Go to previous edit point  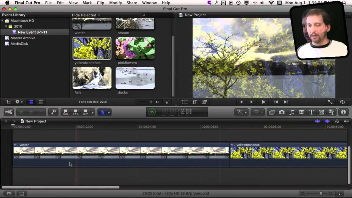[276, 102]
